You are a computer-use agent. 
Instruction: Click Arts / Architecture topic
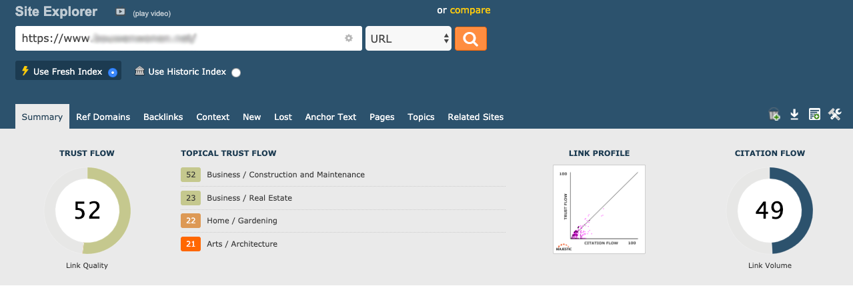coord(242,244)
